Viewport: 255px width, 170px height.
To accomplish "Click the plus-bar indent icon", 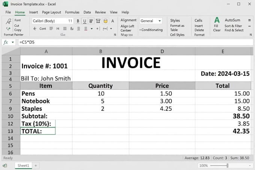I will tap(97, 29).
